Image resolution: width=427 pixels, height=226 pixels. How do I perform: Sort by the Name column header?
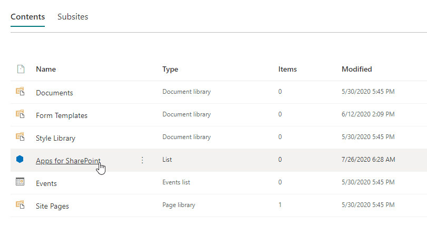click(x=46, y=69)
